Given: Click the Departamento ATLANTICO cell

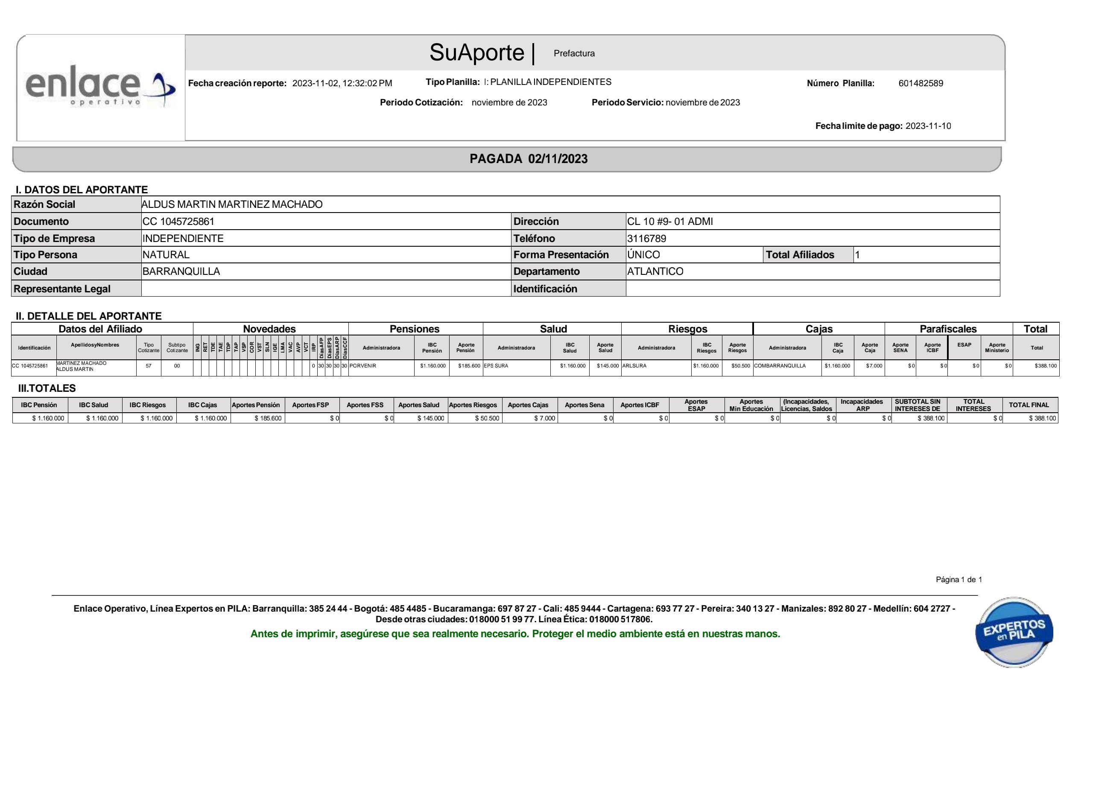Looking at the screenshot, I should (655, 271).
